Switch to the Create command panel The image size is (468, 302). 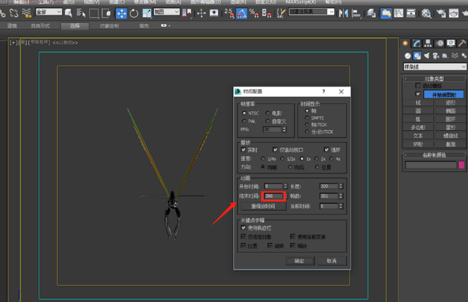pyautogui.click(x=405, y=43)
